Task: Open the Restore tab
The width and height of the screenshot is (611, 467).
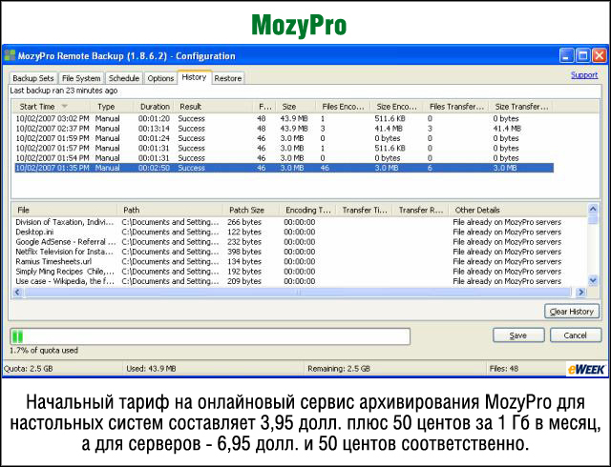Action: (228, 78)
